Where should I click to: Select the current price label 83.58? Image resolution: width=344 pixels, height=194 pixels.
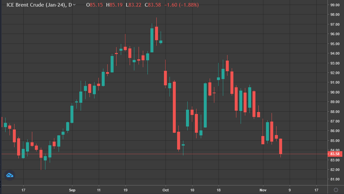click(335, 154)
